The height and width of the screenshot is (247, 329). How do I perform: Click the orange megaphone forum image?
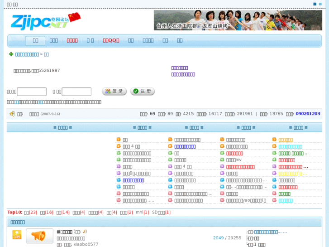(x=39, y=236)
